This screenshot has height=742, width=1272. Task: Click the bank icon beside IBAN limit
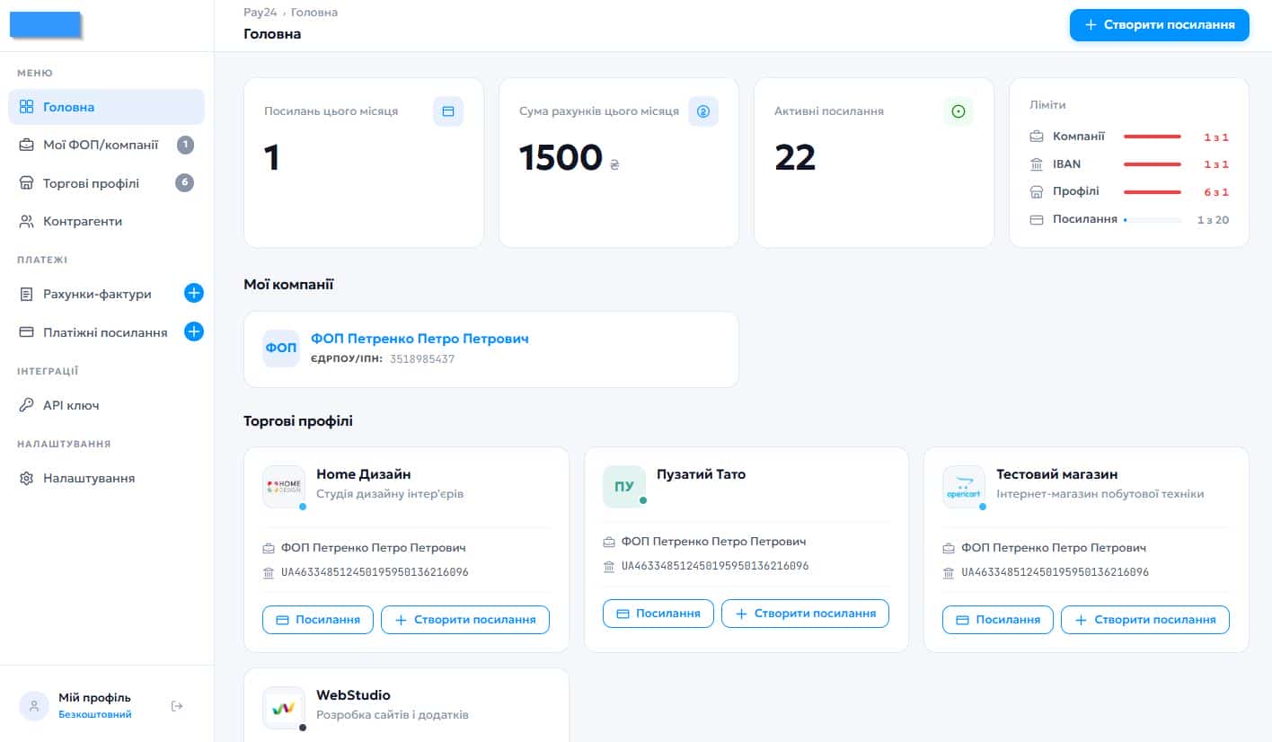click(x=1037, y=164)
